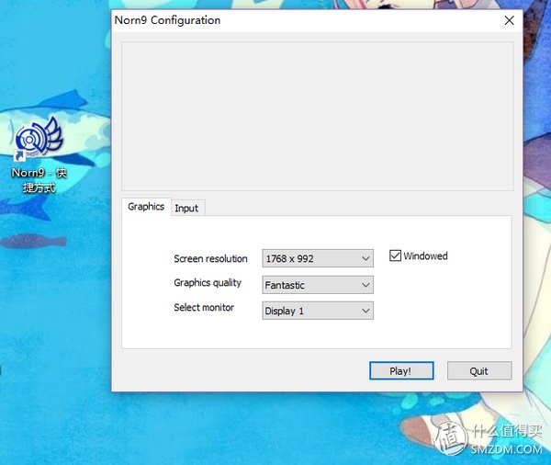Close the Norn9 Configuration dialog

[509, 20]
